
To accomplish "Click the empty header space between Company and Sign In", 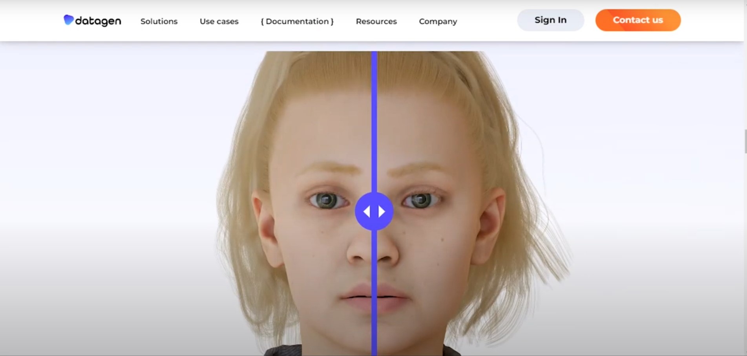I will pos(487,20).
